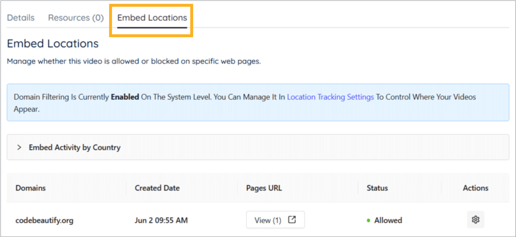Click the Jun 2 09:55 AM date cell
This screenshot has height=237, width=516.
click(x=161, y=220)
